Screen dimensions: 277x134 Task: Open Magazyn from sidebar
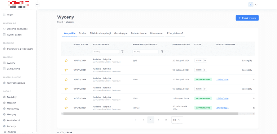[x=12, y=103]
